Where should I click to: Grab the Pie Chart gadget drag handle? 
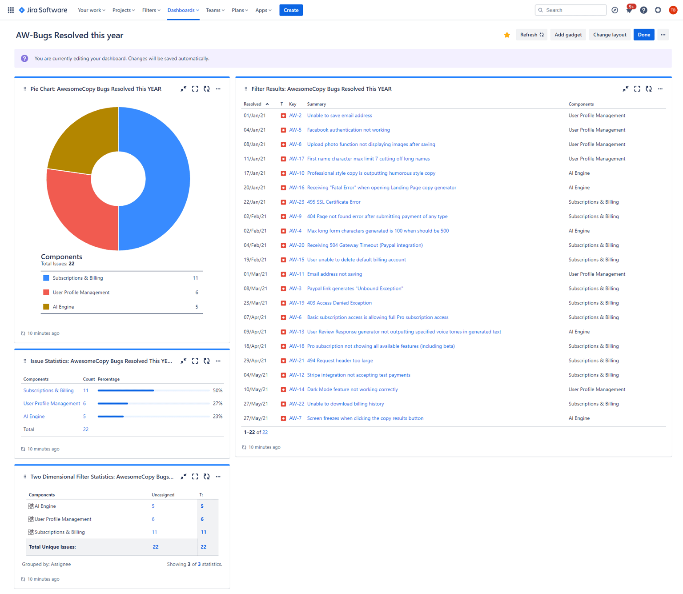25,89
